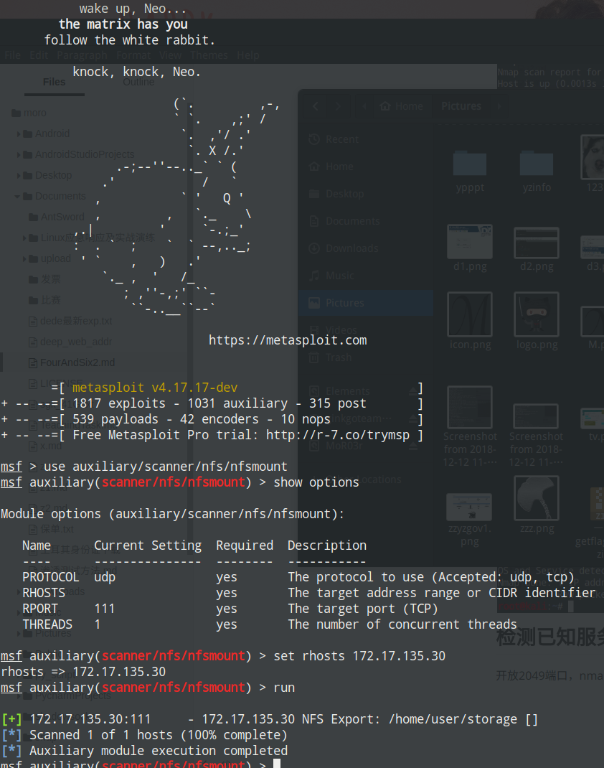Click the RPORT option name in terminal
The image size is (604, 768).
[40, 609]
